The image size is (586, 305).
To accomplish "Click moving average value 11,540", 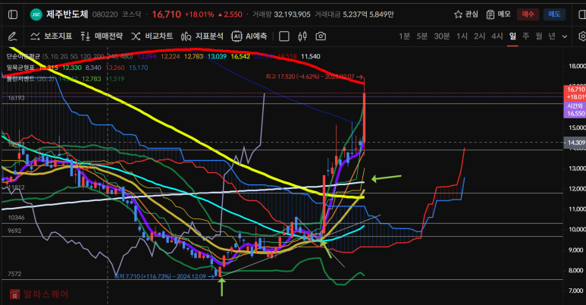I will pyautogui.click(x=311, y=56).
